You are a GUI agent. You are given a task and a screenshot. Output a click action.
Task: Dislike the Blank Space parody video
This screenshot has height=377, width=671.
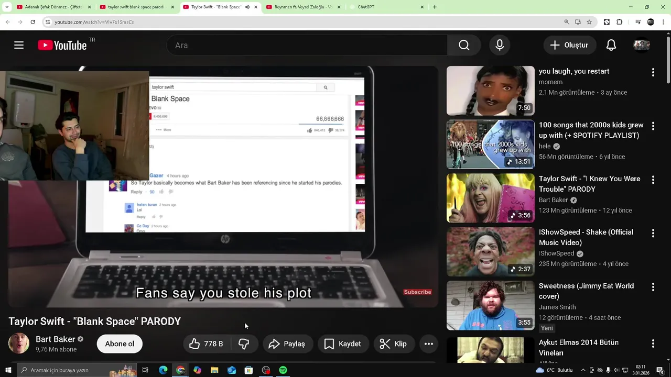[x=244, y=344]
